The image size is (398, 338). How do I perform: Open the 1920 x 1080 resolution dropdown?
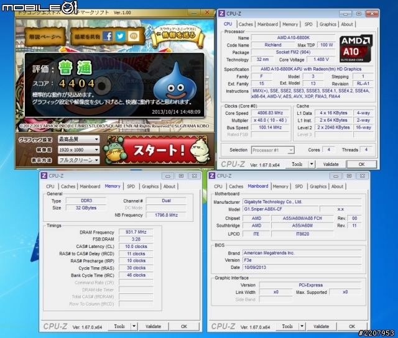79,150
